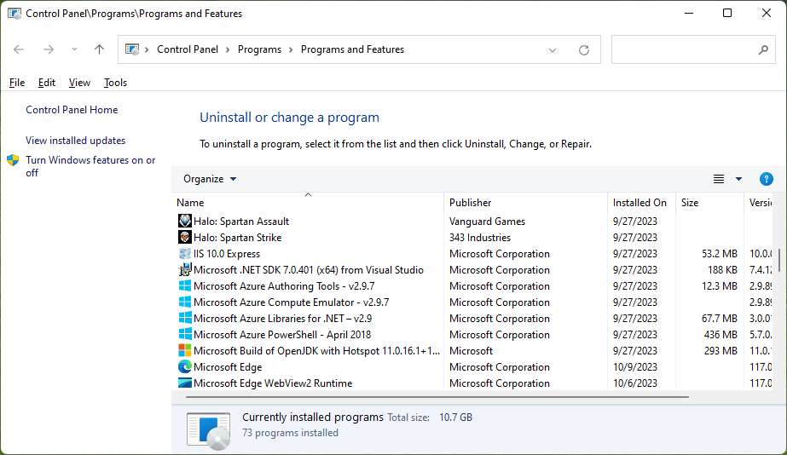Click the search magnifier icon
The height and width of the screenshot is (455, 787).
(763, 49)
